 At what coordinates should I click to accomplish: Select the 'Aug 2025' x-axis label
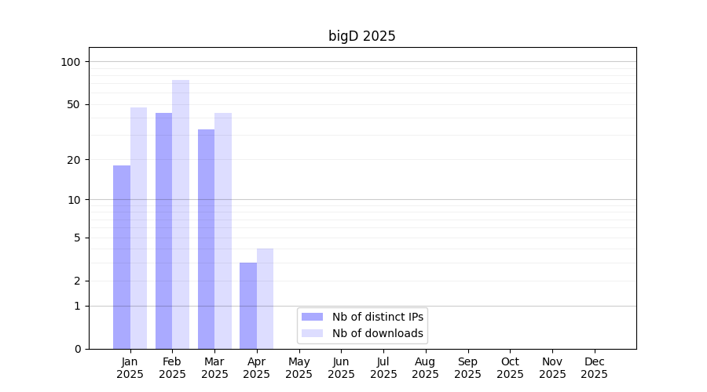click(x=425, y=368)
